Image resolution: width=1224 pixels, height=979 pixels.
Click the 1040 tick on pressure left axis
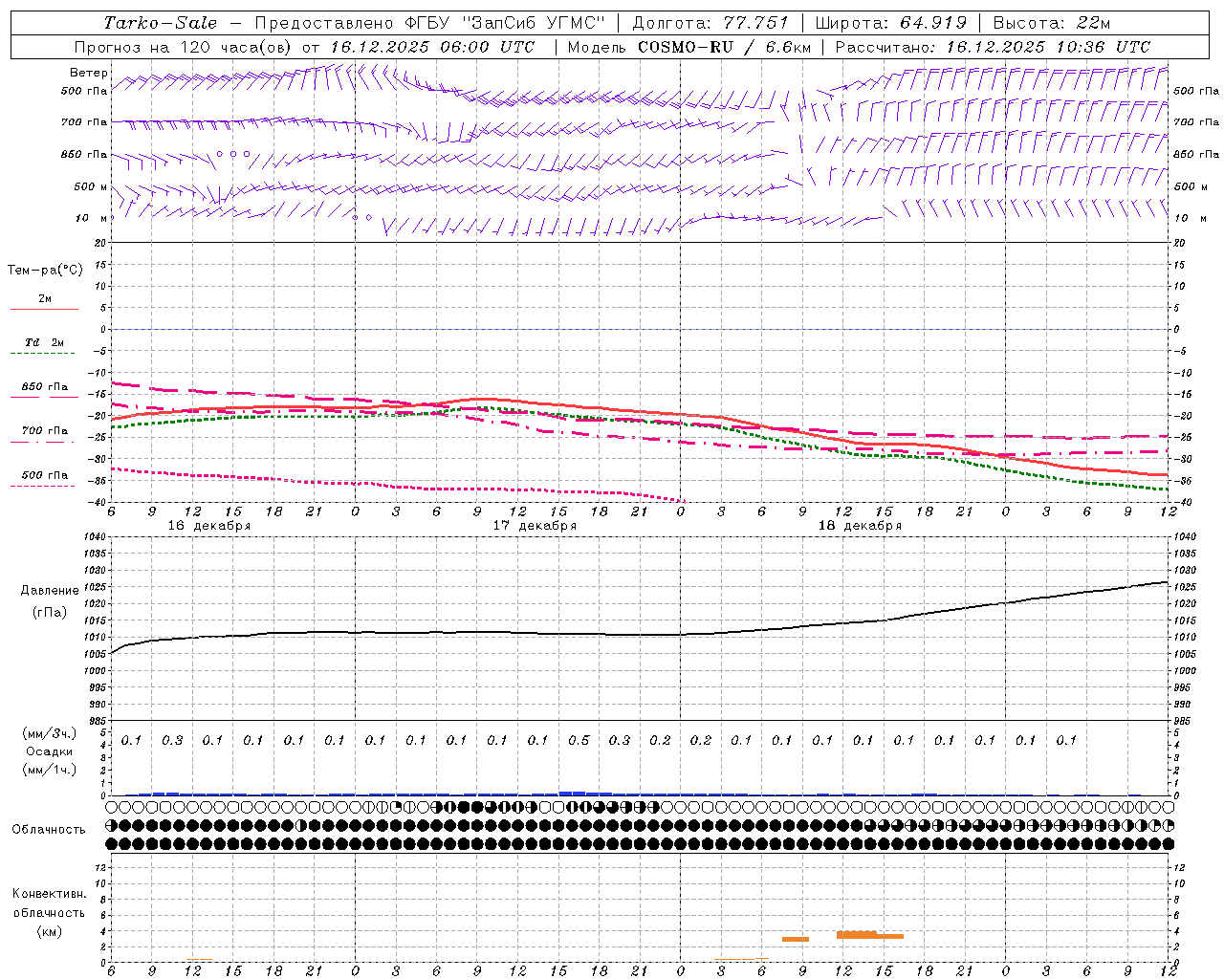94,537
